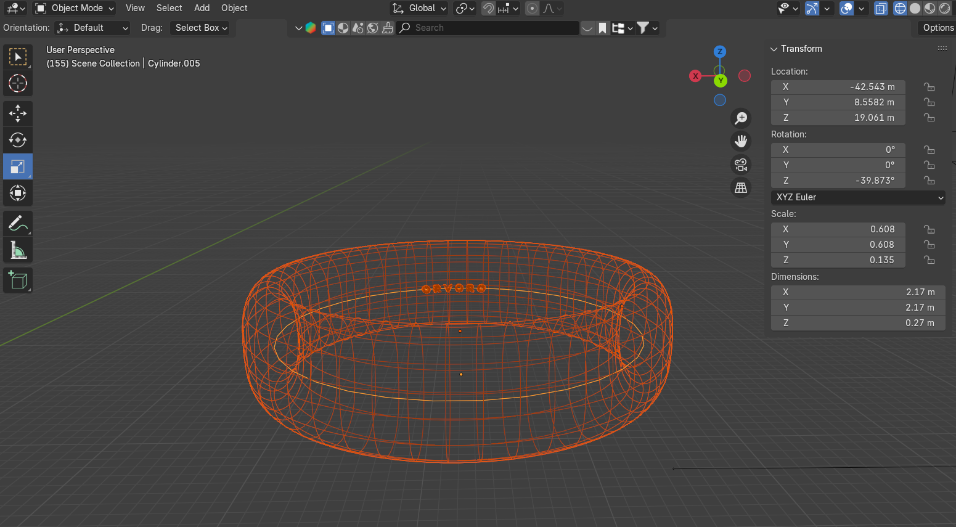
Task: Toggle X-ray mode button
Action: coord(881,8)
